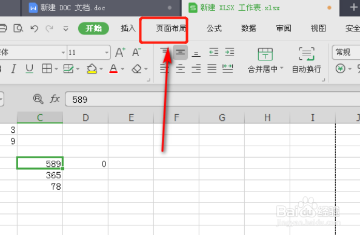Switch to the 插入 tab

pos(128,28)
